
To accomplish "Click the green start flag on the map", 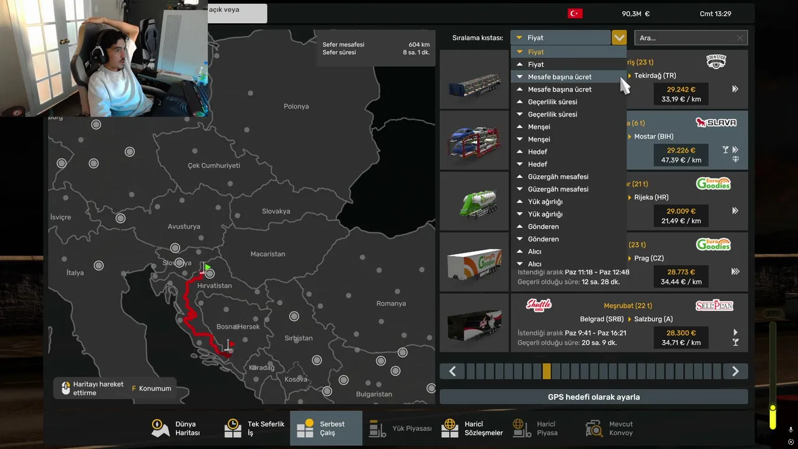I will pyautogui.click(x=207, y=268).
